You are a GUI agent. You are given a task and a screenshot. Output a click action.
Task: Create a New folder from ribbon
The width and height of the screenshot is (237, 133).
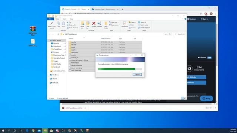106,25
